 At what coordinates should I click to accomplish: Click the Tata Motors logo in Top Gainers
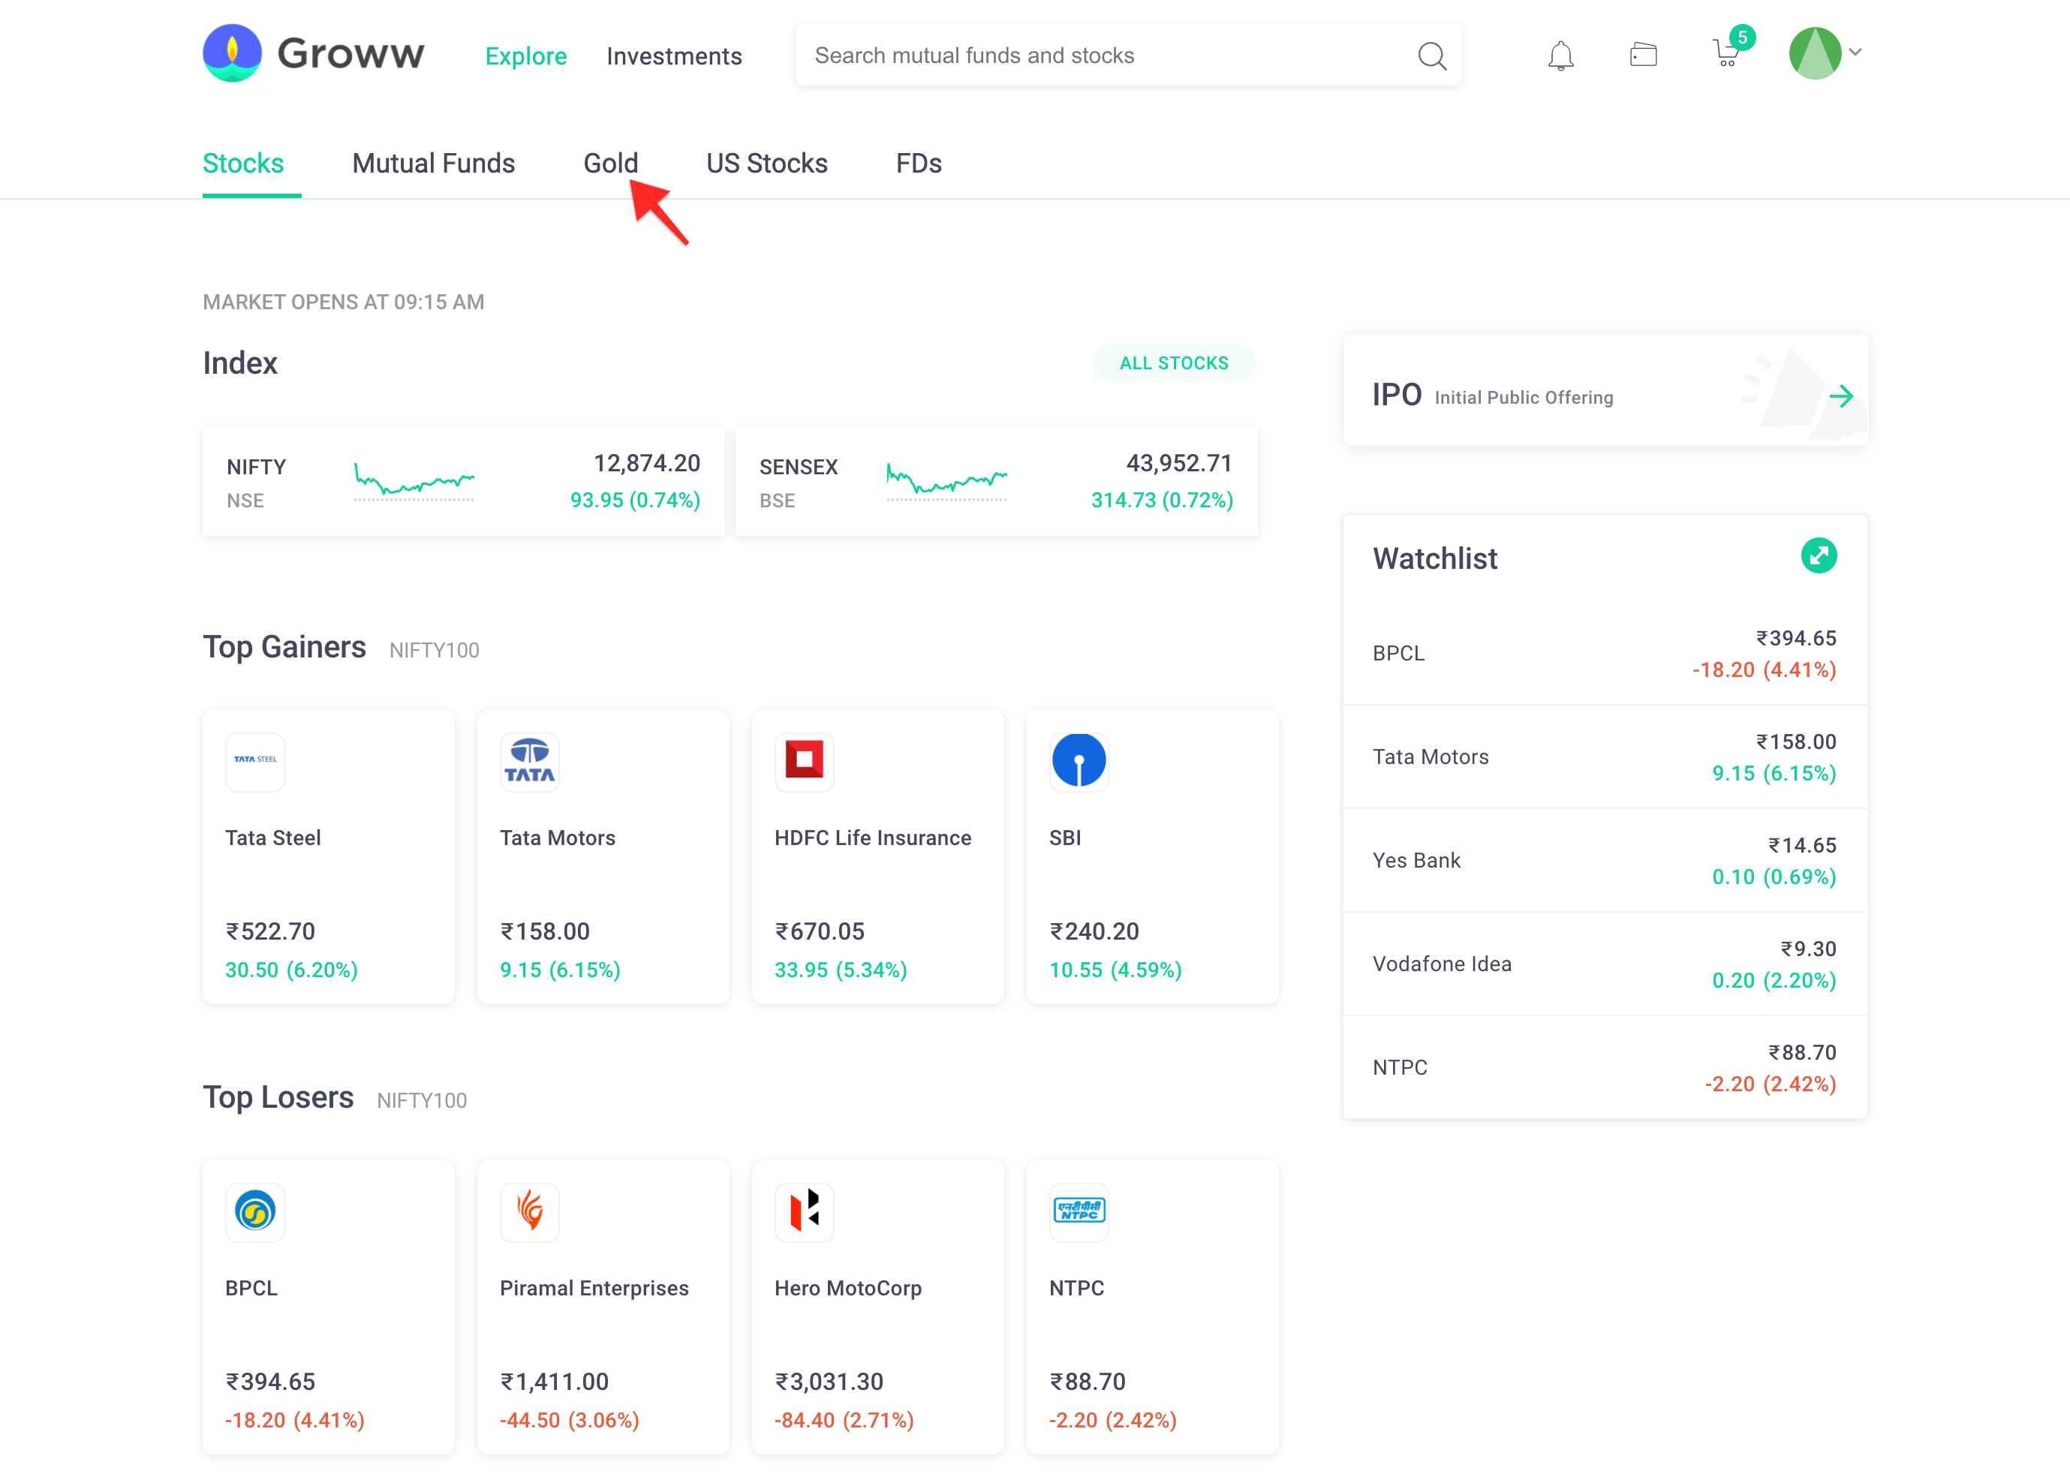530,761
